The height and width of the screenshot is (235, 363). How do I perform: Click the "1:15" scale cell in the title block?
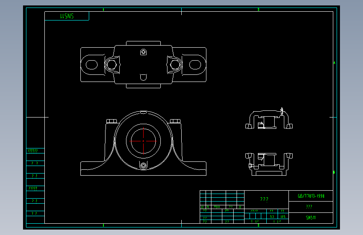pyautogui.click(x=283, y=217)
